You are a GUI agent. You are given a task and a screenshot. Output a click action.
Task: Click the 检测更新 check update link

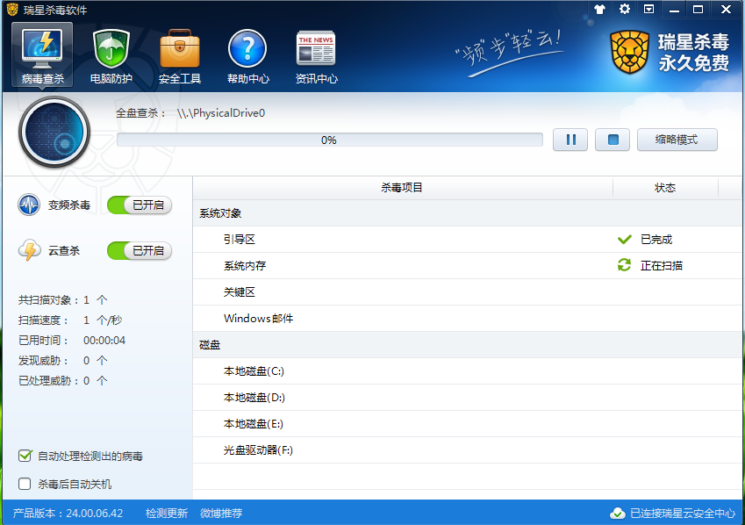167,513
